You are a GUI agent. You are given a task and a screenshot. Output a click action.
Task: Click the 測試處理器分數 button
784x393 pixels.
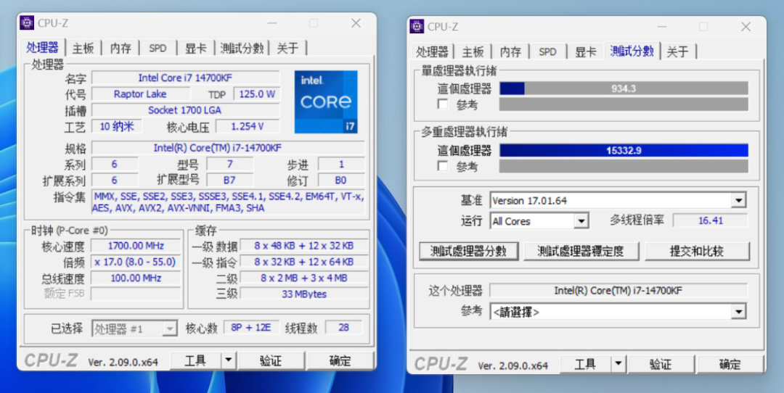pyautogui.click(x=468, y=251)
